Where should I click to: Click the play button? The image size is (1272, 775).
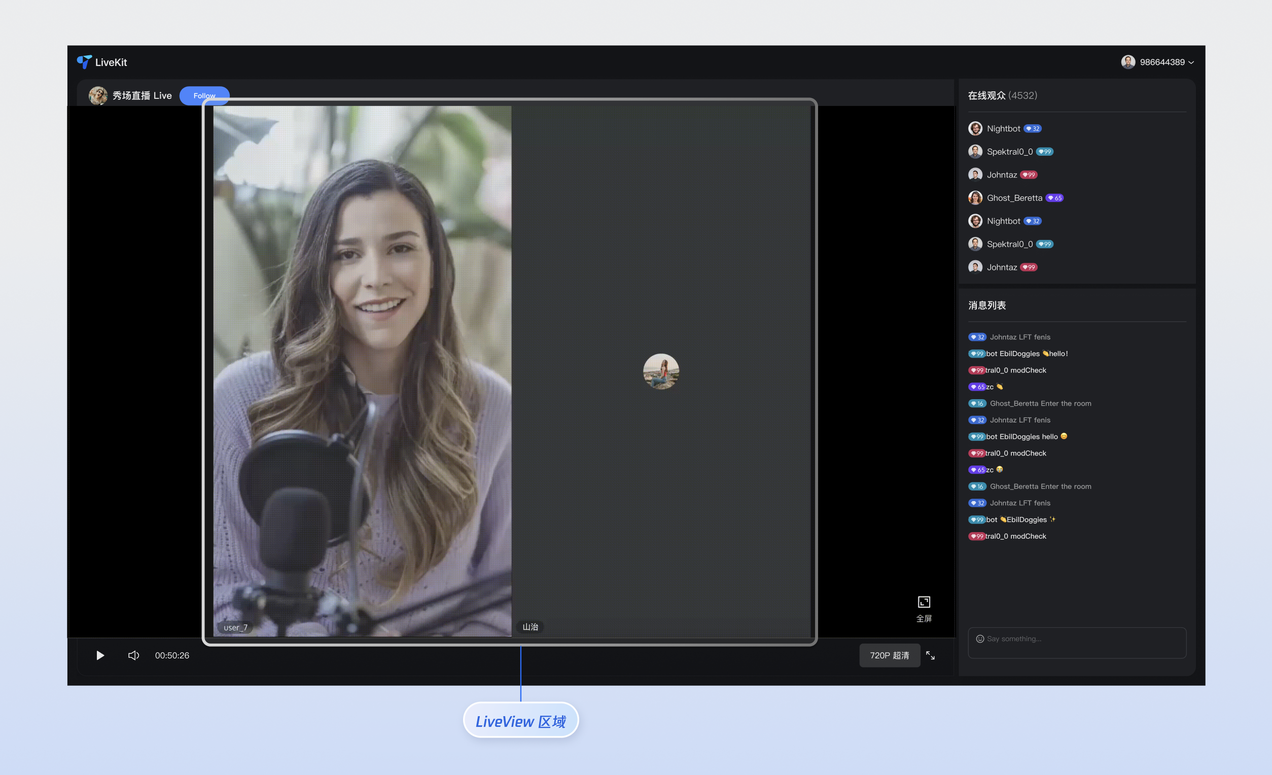(100, 655)
